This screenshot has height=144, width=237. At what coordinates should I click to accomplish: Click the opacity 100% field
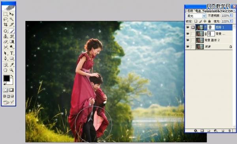point(226,15)
